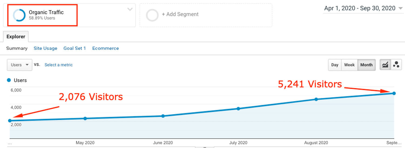
Task: Toggle the Month granularity button
Action: (x=366, y=65)
